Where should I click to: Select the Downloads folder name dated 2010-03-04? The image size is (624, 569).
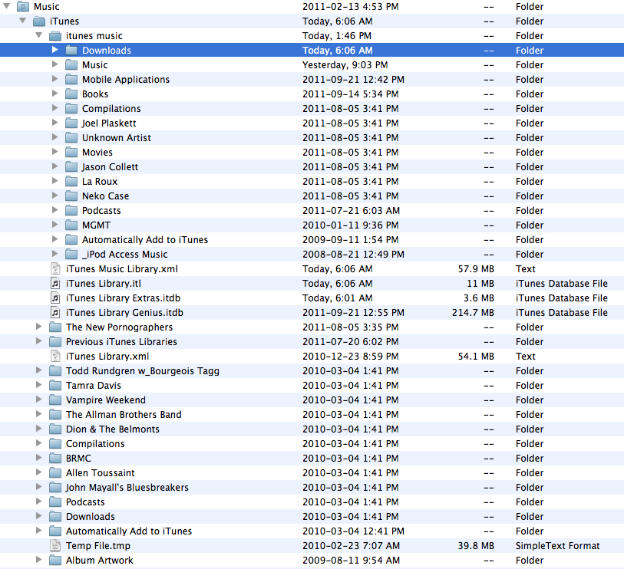[x=91, y=517]
